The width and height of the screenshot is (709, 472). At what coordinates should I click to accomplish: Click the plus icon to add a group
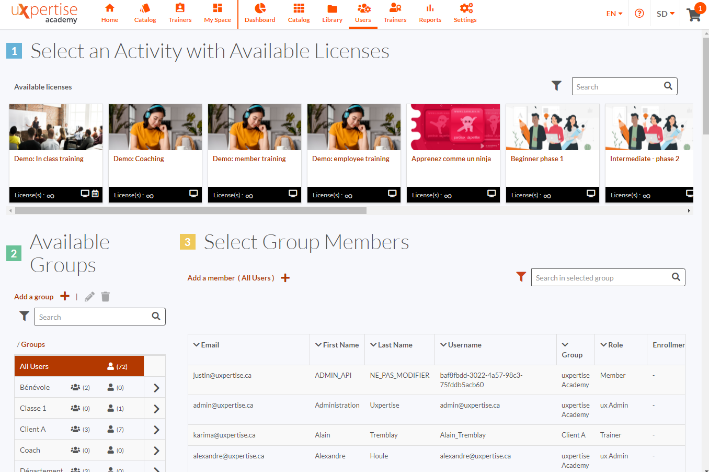[65, 296]
